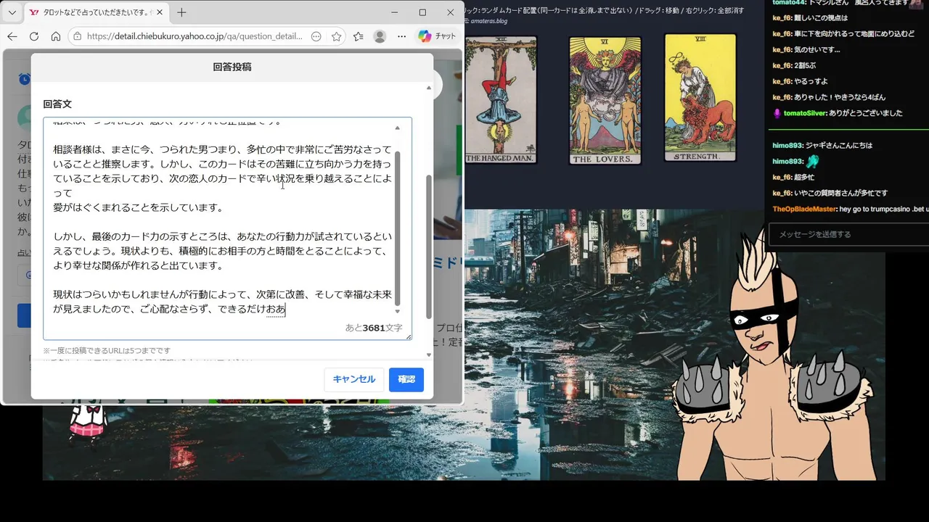Open the browser home page
Screen dimensions: 929x522
point(56,36)
